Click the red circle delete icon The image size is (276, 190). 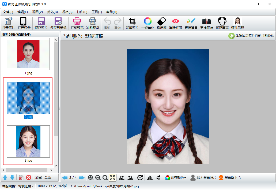29,177
